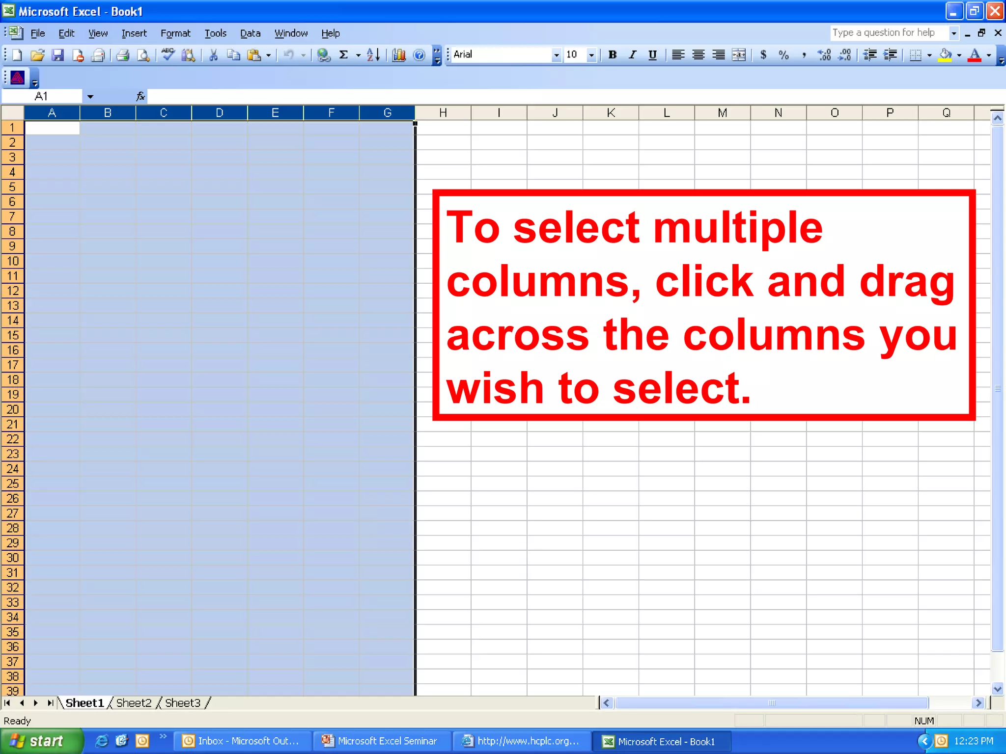The image size is (1006, 754).
Task: Click the New workbook icon
Action: (x=17, y=55)
